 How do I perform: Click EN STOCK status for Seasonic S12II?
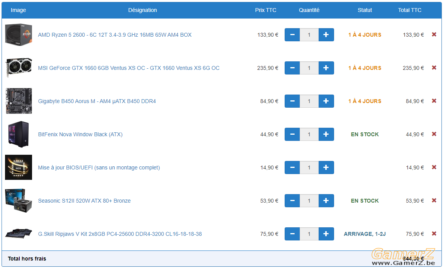pyautogui.click(x=365, y=201)
